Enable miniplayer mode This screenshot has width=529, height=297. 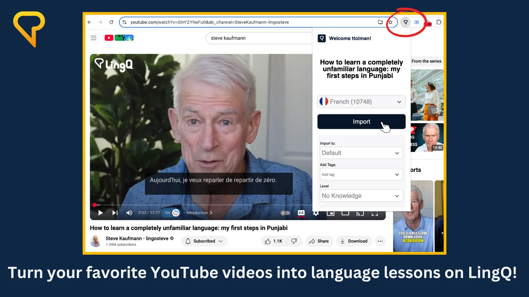click(x=331, y=213)
